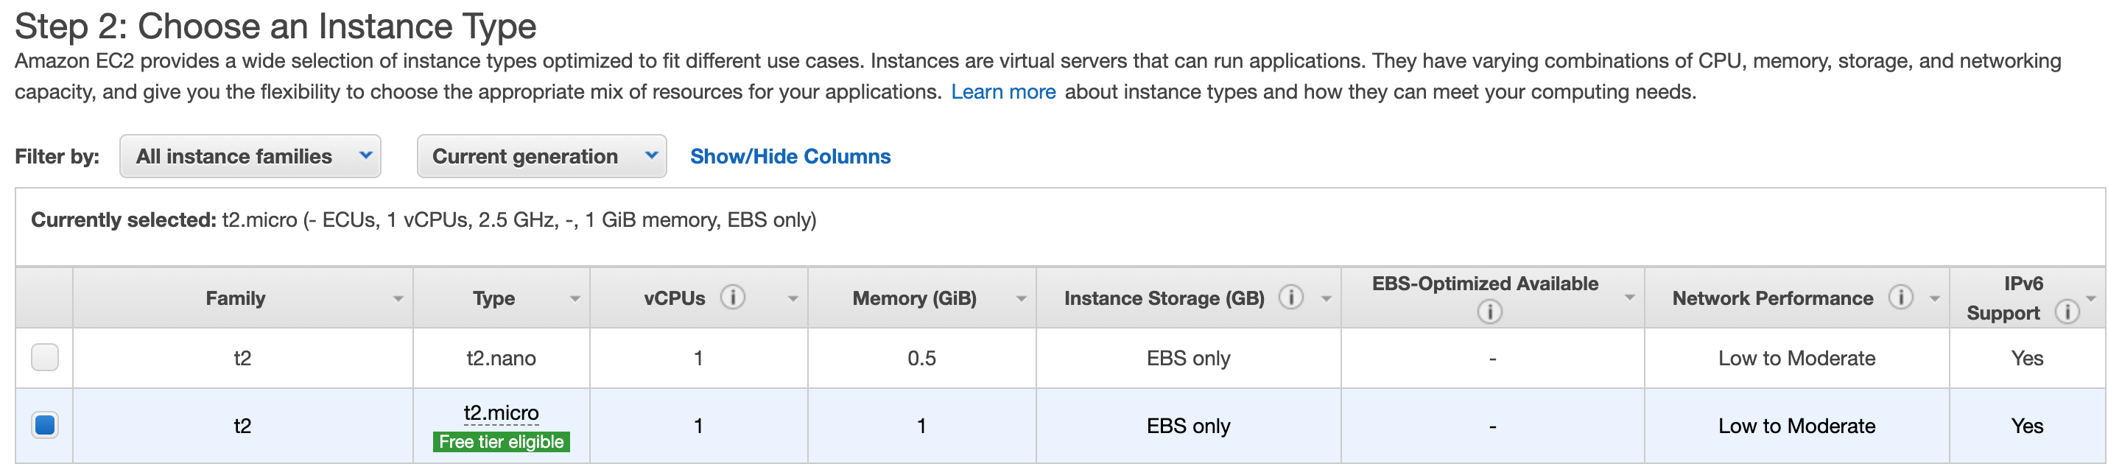The height and width of the screenshot is (464, 2108).
Task: Click the IPv6 Support info icon
Action: click(2067, 312)
